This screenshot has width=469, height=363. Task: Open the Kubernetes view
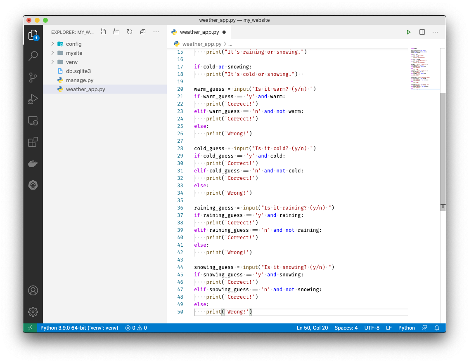tap(33, 185)
